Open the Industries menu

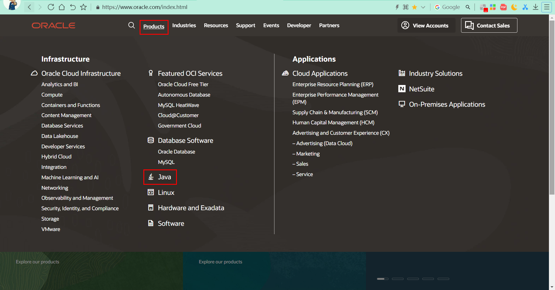coord(184,25)
